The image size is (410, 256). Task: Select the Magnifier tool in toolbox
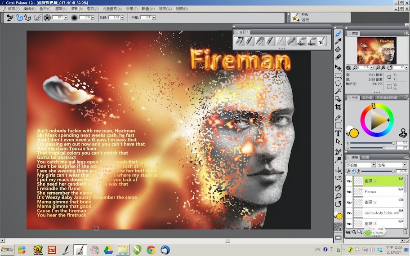pos(338,196)
